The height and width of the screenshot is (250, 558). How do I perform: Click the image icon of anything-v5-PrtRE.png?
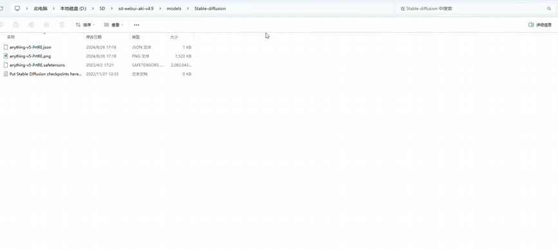(5, 56)
